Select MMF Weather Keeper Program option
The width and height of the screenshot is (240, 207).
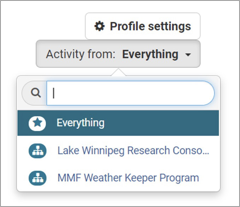tap(128, 178)
